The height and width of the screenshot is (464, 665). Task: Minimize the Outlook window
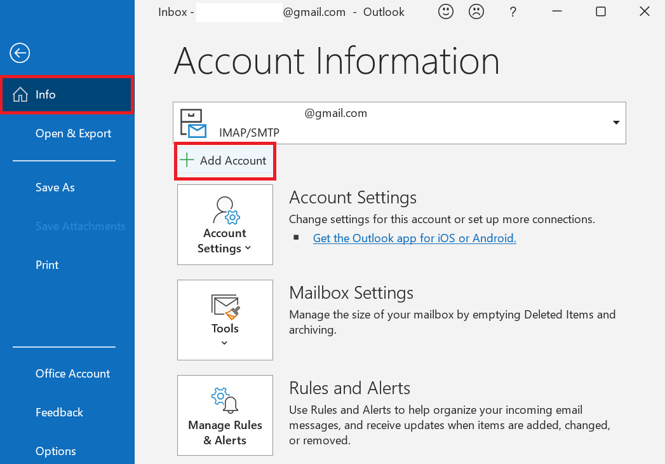[x=557, y=11]
